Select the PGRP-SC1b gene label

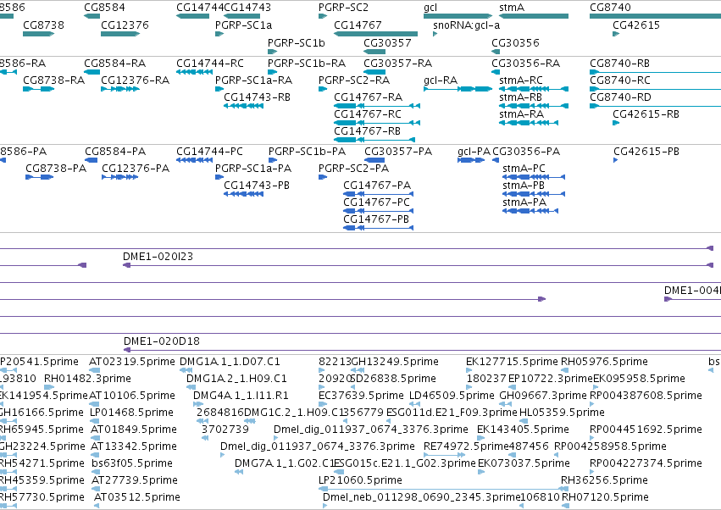(297, 42)
